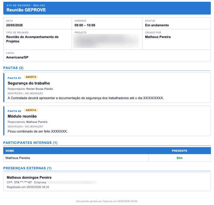Click 'Matheus Pereira' under Criado por
This screenshot has width=214, height=205.
point(158,37)
